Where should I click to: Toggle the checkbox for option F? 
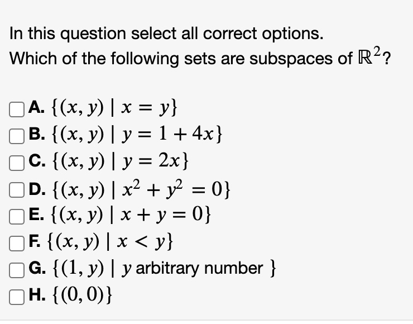pos(16,242)
